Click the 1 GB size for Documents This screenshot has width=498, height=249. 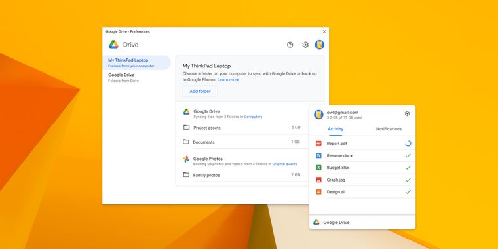tap(296, 142)
